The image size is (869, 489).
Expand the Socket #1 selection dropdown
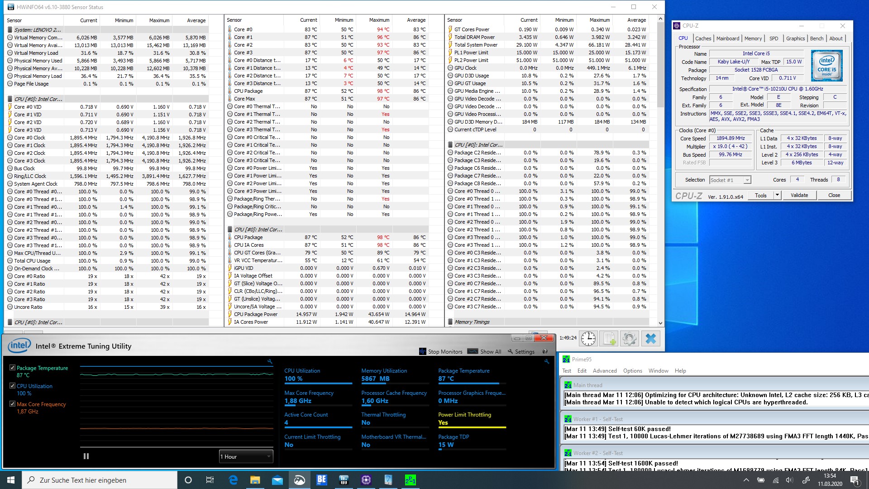point(747,180)
